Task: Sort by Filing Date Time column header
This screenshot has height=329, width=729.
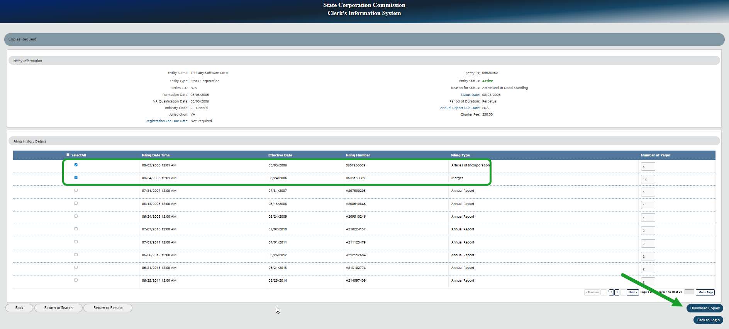Action: click(x=156, y=155)
